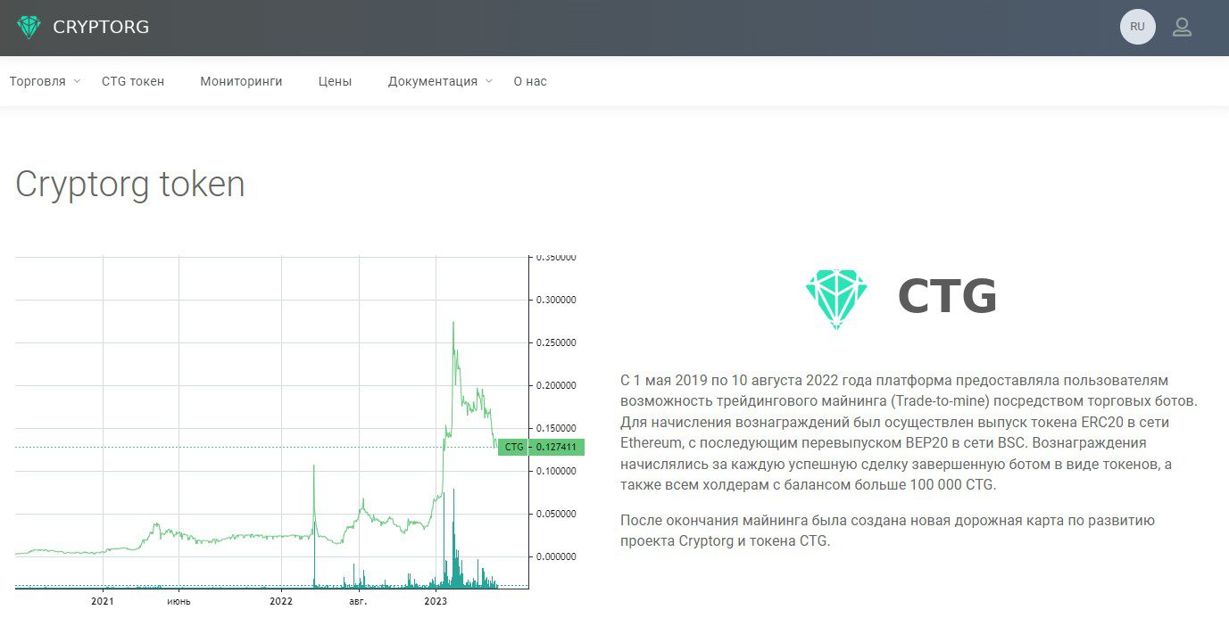Click the 2021 label on chart axis

104,601
